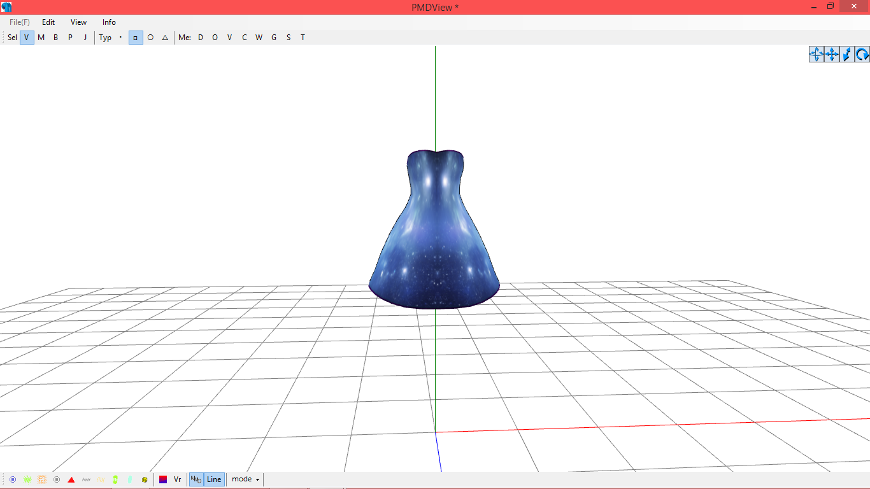Toggle the red triangle display icon
The height and width of the screenshot is (489, 870).
coord(71,479)
